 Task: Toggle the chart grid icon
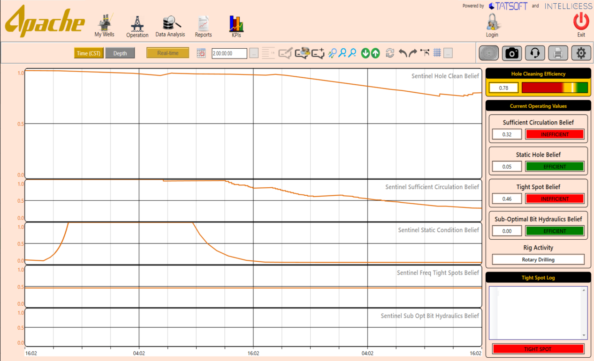(x=437, y=53)
